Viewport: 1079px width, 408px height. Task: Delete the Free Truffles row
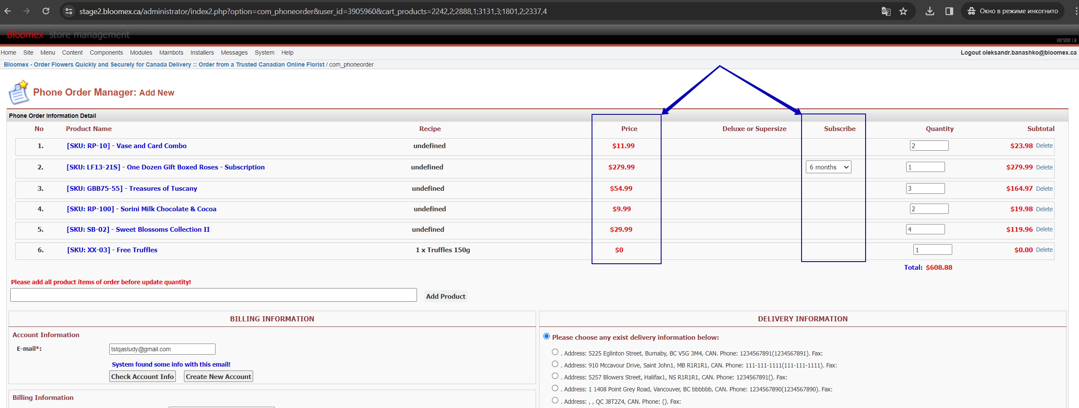coord(1044,250)
